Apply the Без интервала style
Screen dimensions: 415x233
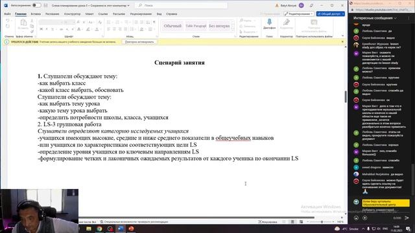pyautogui.click(x=219, y=26)
